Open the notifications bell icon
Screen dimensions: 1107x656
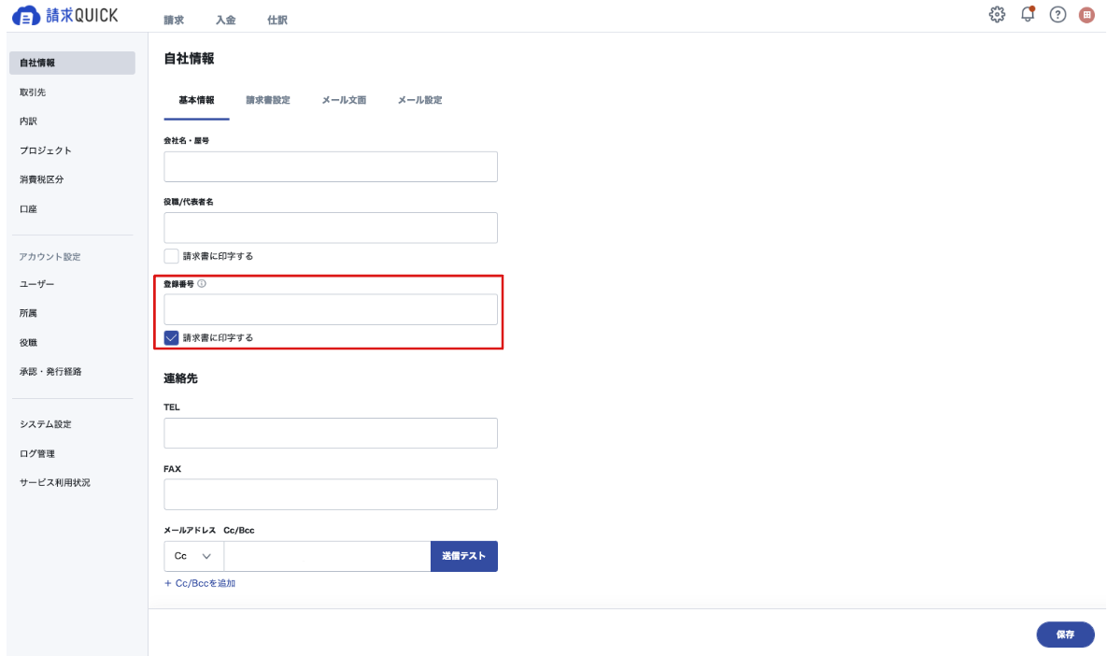(x=1028, y=14)
